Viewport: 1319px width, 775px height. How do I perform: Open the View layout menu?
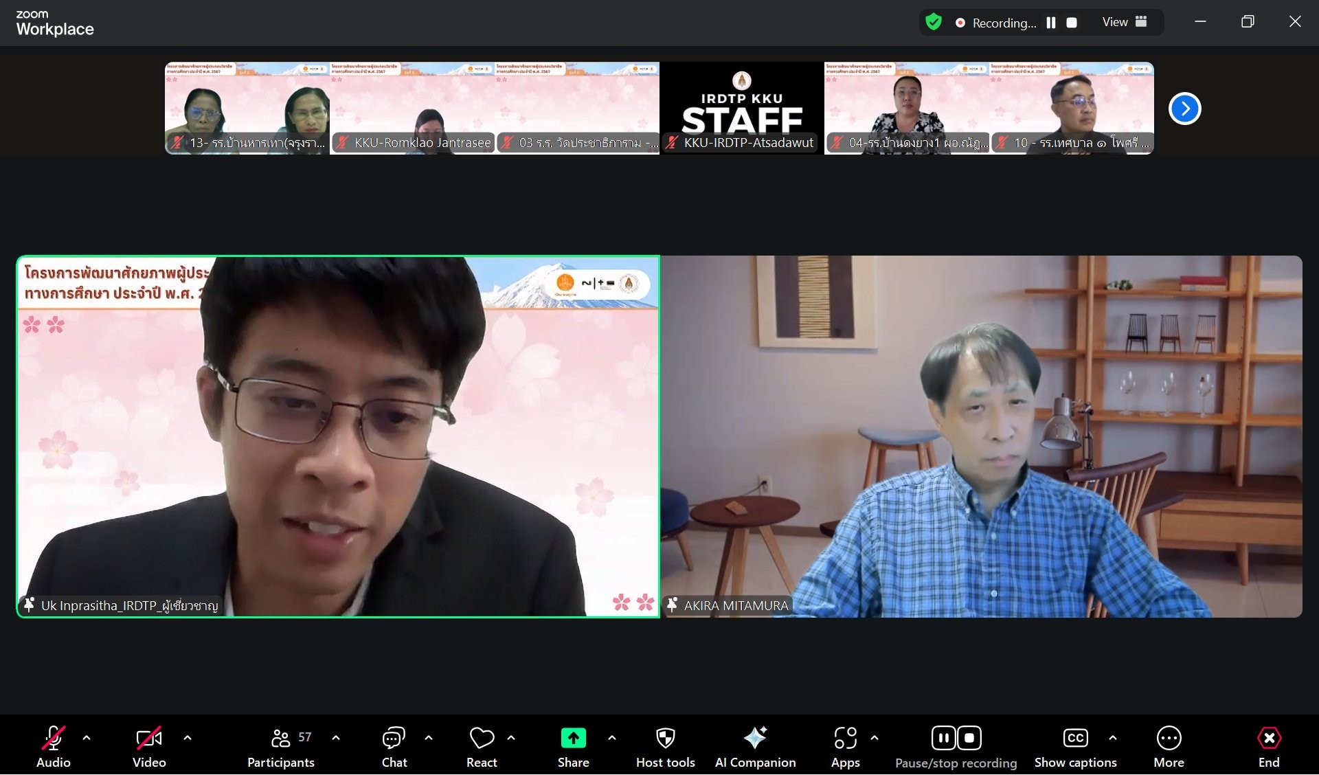coord(1124,22)
